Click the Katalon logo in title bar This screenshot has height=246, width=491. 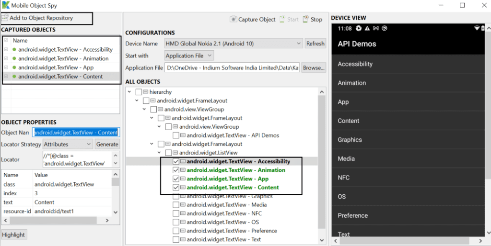click(x=5, y=5)
